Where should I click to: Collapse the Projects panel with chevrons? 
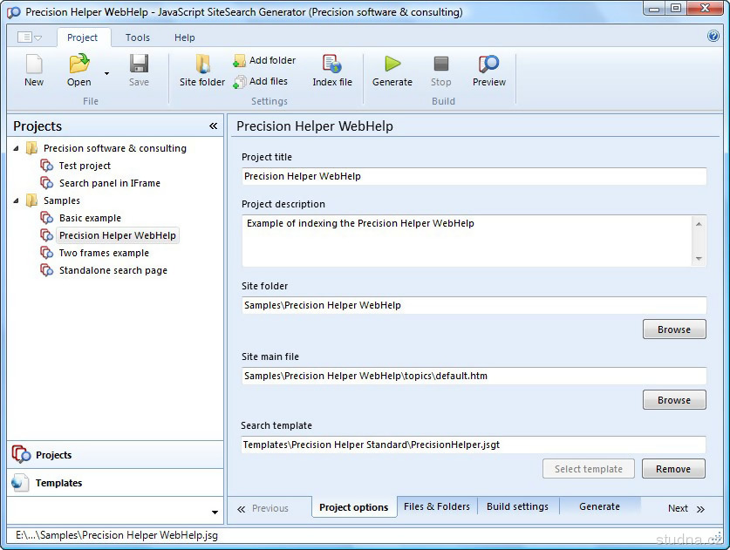pyautogui.click(x=213, y=126)
